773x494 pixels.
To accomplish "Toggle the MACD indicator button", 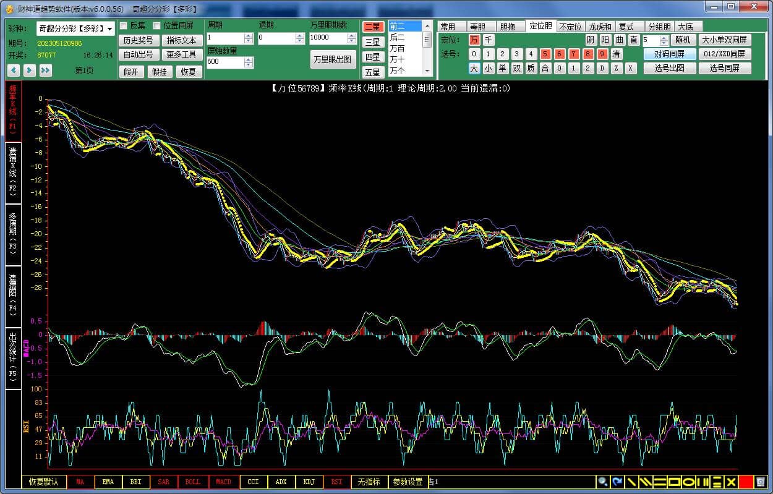I will pyautogui.click(x=223, y=482).
